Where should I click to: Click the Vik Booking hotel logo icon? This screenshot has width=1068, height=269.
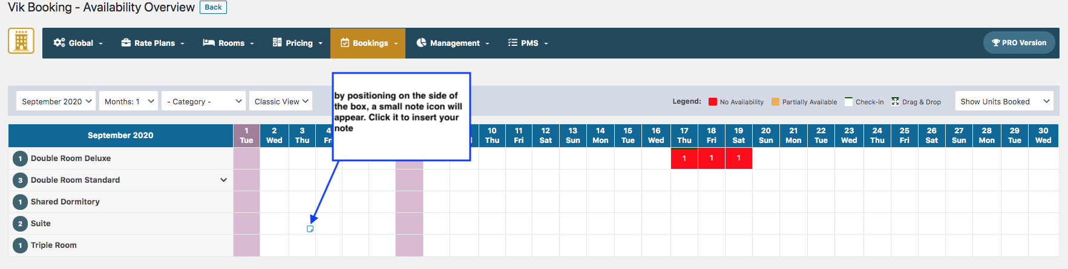pos(21,41)
